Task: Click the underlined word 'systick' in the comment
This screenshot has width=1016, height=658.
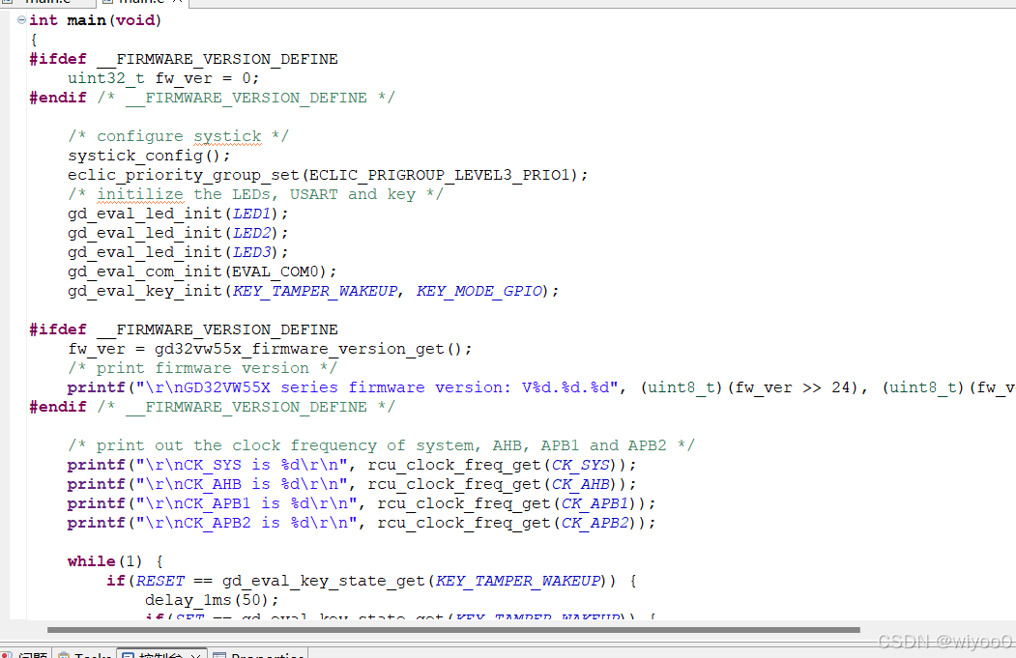Action: [227, 136]
